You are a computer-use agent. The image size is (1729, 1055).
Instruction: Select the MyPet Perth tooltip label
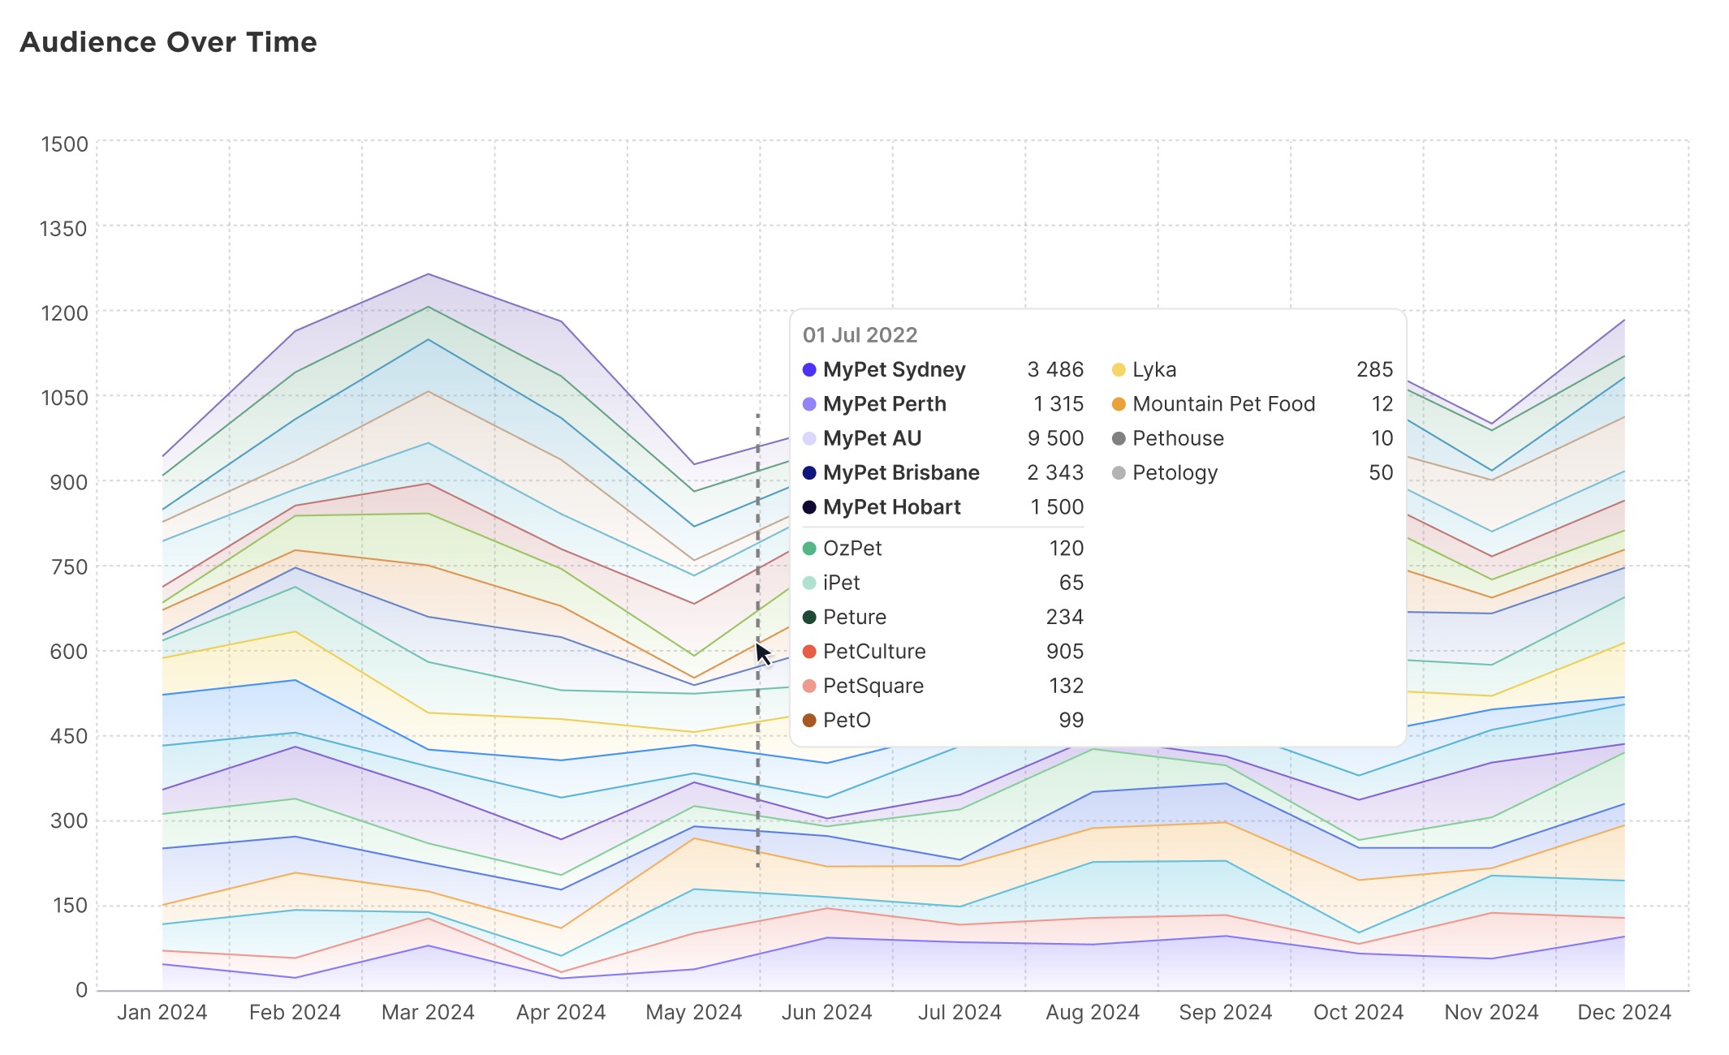(885, 404)
